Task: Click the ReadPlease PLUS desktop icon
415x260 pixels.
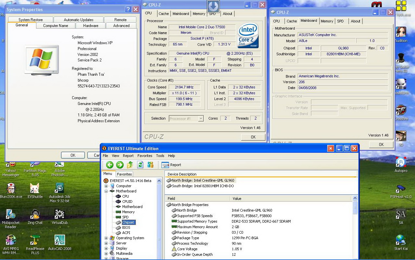Action: [x=35, y=245]
